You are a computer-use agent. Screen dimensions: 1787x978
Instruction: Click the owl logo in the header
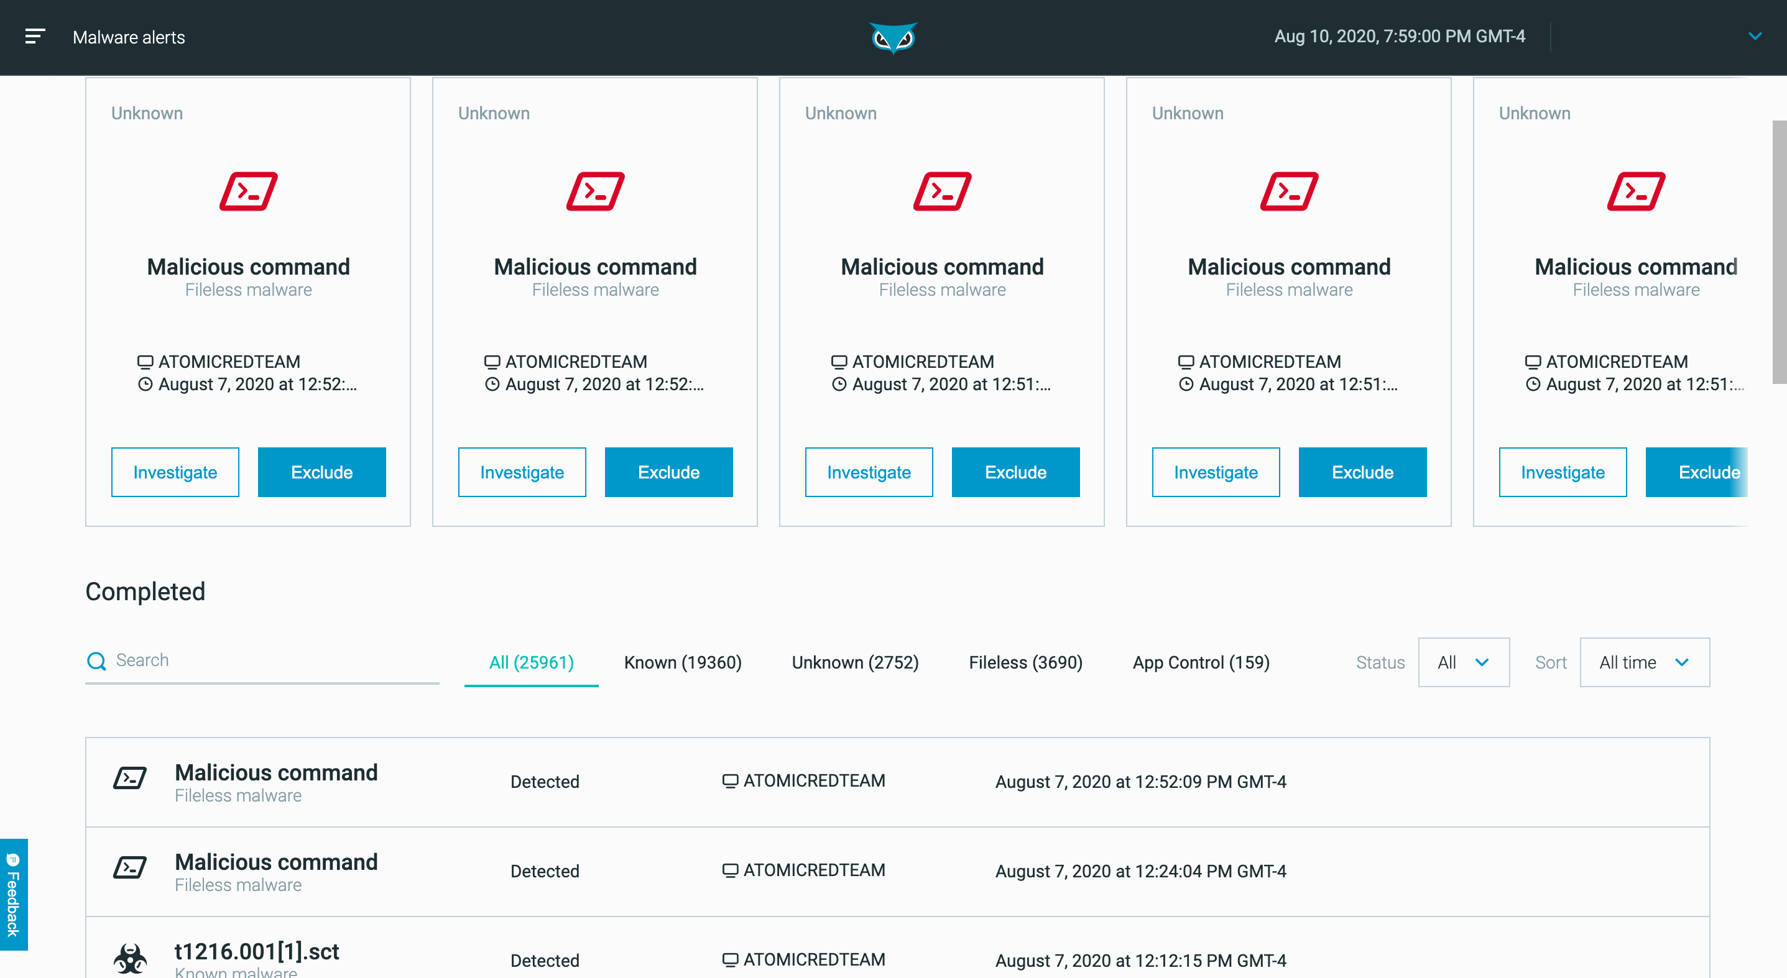point(893,37)
